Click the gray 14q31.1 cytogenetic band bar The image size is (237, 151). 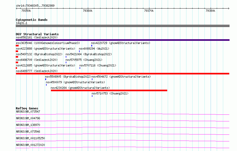[x=122, y=26]
